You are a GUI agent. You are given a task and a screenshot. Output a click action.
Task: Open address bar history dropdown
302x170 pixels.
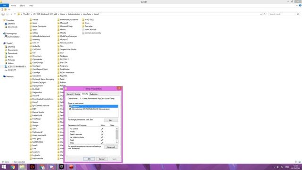[x=261, y=14]
